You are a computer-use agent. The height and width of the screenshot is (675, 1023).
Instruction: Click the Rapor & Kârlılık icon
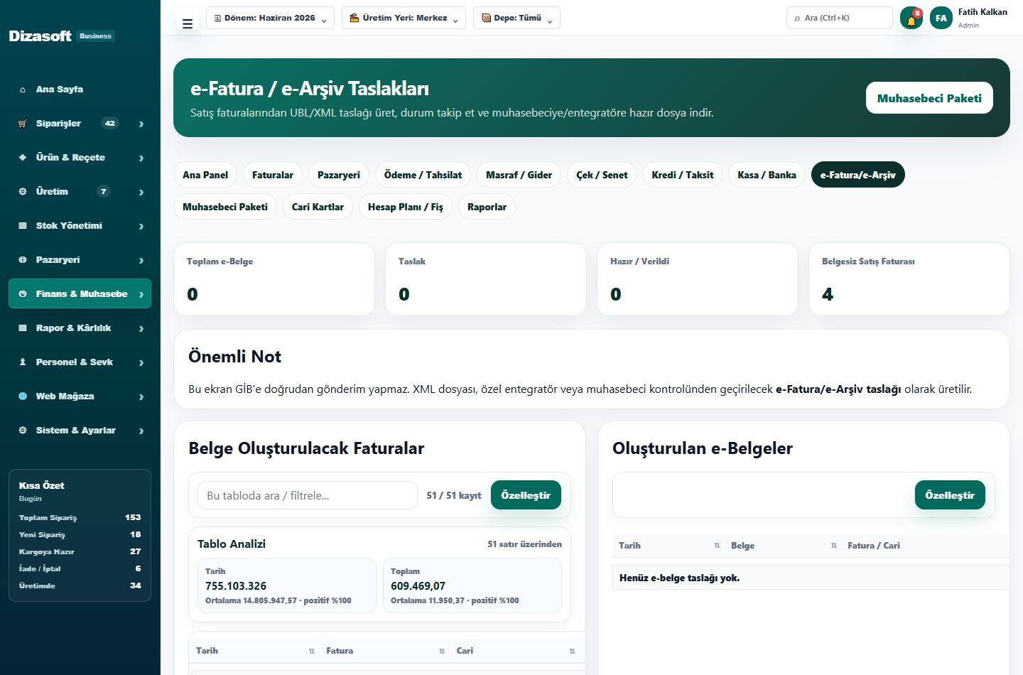[23, 328]
